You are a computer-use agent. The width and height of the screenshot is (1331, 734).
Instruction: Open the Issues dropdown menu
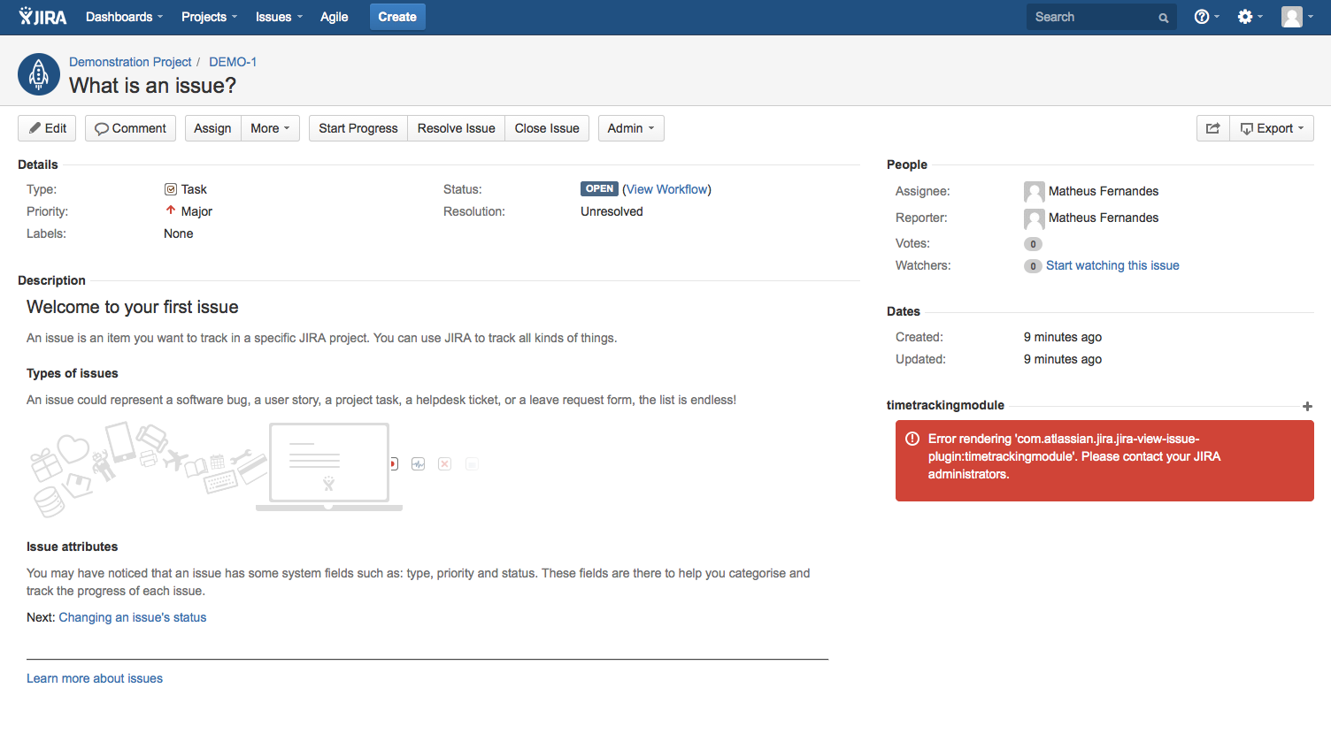tap(279, 17)
